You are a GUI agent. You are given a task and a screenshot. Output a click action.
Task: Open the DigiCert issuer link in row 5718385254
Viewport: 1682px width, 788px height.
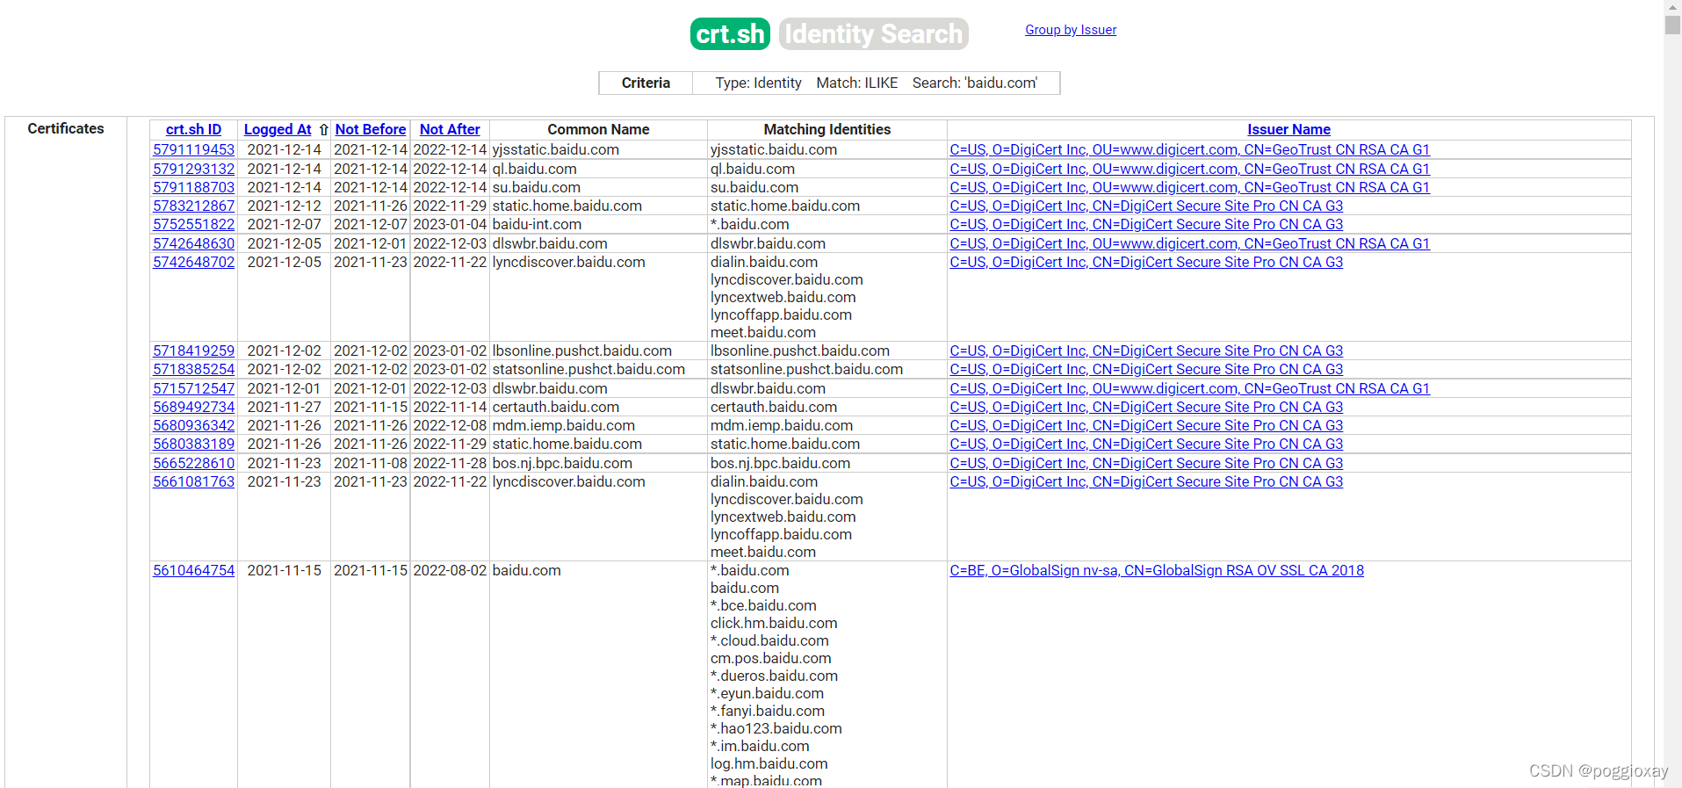(x=1146, y=369)
